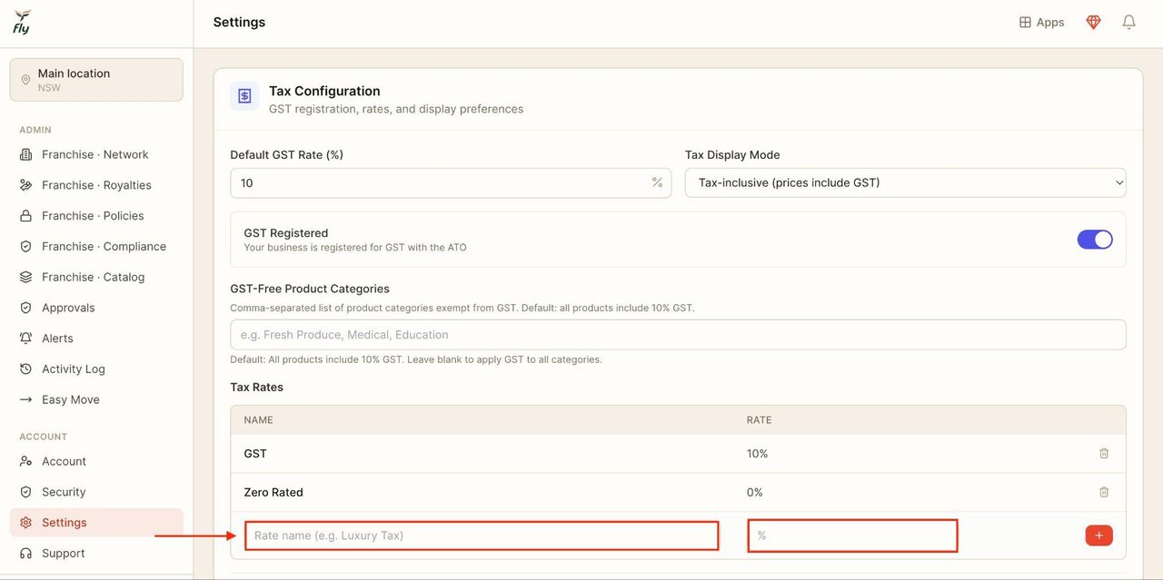The width and height of the screenshot is (1163, 580).
Task: Click the Franchise Policies lock icon
Action: [25, 216]
